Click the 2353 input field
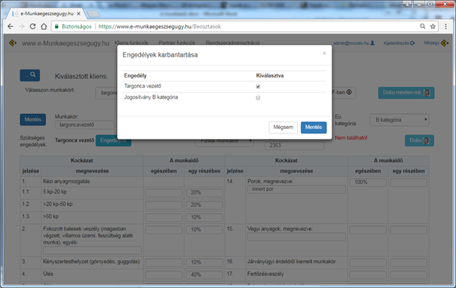456x288 pixels. pos(294,146)
